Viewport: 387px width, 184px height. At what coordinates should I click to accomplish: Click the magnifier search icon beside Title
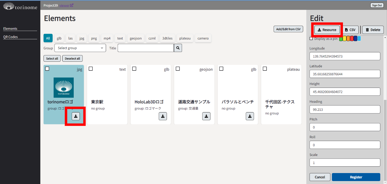[x=178, y=48]
